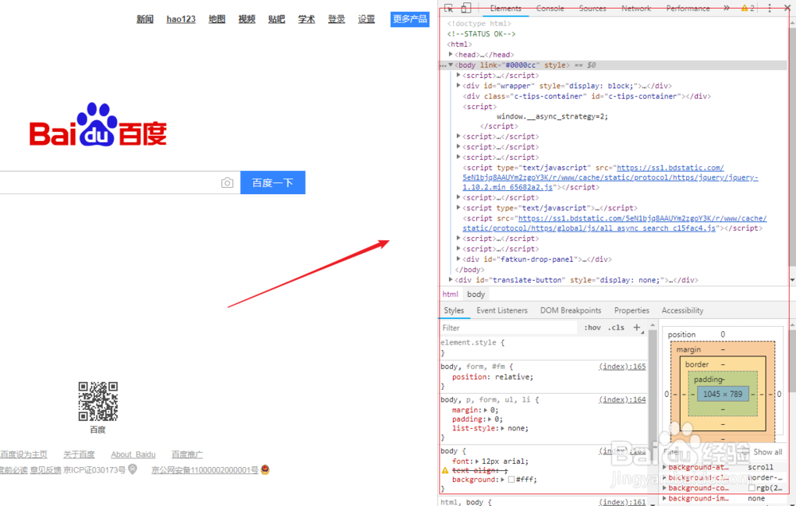The image size is (796, 506).
Task: Open the Event Listeners tab
Action: pos(502,310)
